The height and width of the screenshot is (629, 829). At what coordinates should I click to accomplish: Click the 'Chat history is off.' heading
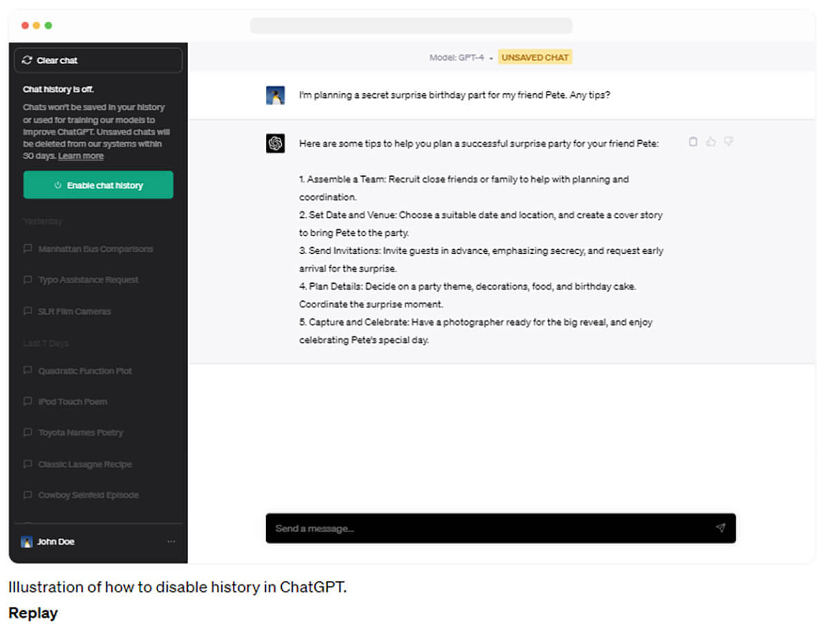(x=58, y=90)
